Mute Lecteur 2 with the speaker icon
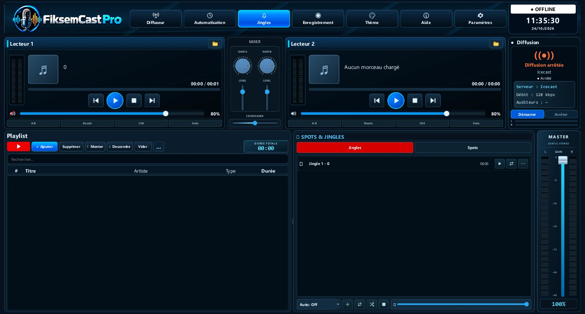This screenshot has width=585, height=314. pyautogui.click(x=293, y=114)
